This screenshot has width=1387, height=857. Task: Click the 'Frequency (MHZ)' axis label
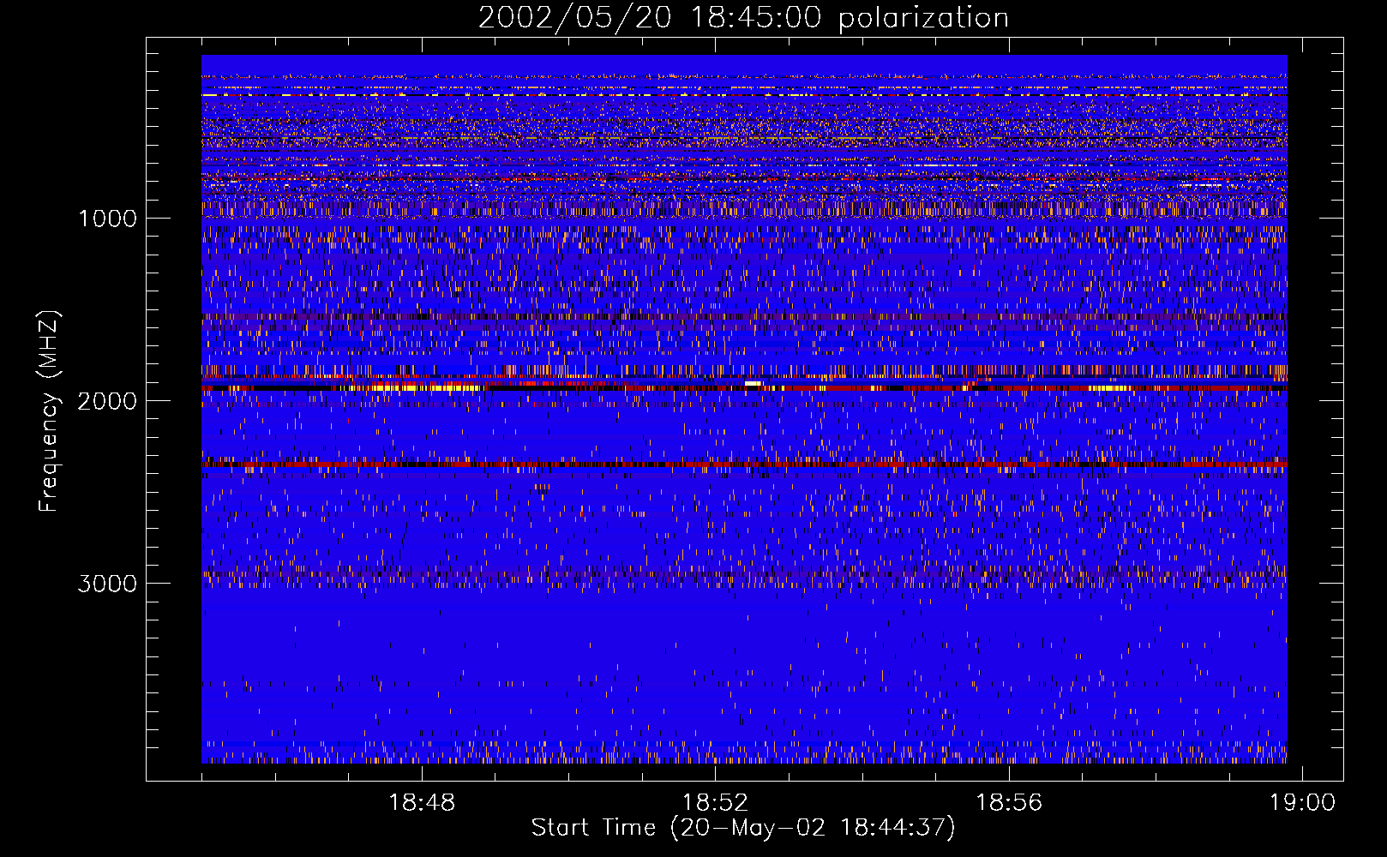tap(50, 411)
